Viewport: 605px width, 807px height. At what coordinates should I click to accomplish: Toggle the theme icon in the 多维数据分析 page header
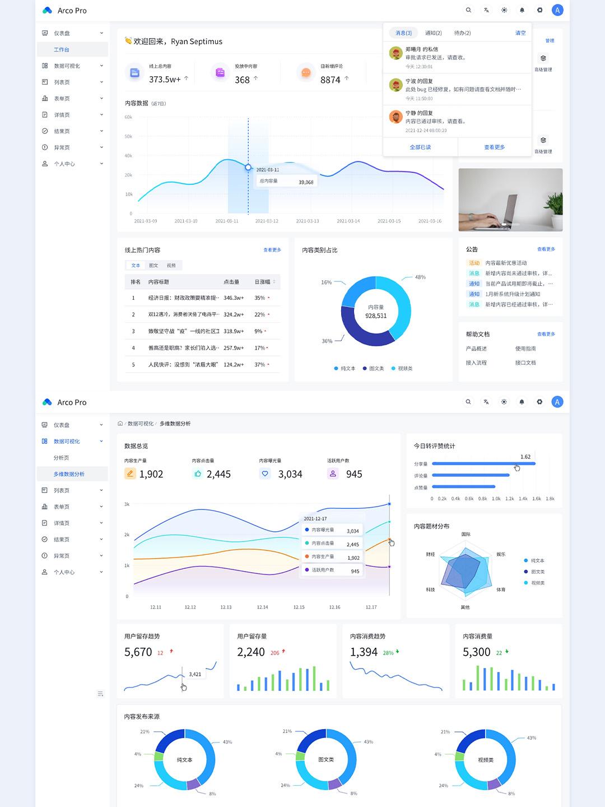(504, 402)
